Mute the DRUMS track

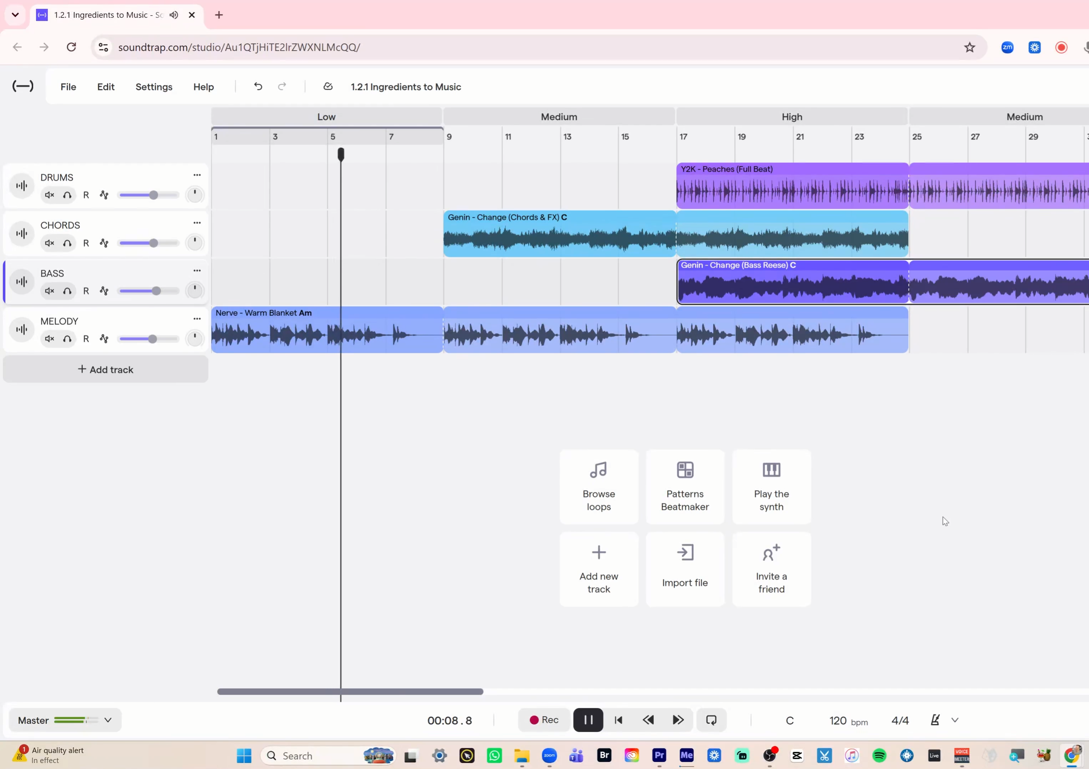click(49, 195)
